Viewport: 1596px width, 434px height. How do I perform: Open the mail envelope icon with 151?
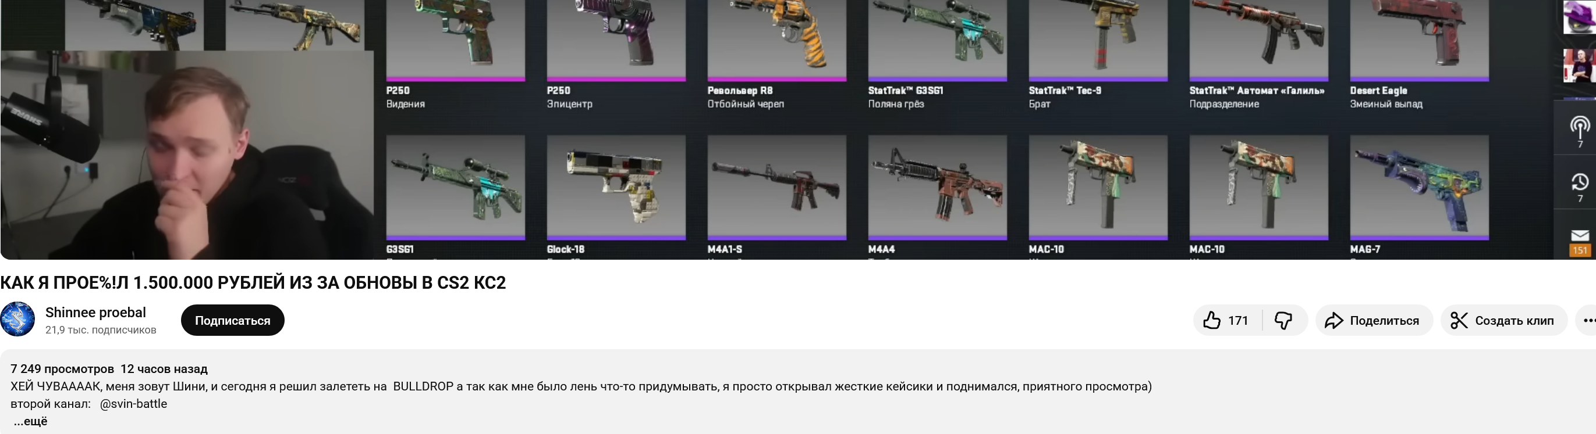tap(1579, 242)
